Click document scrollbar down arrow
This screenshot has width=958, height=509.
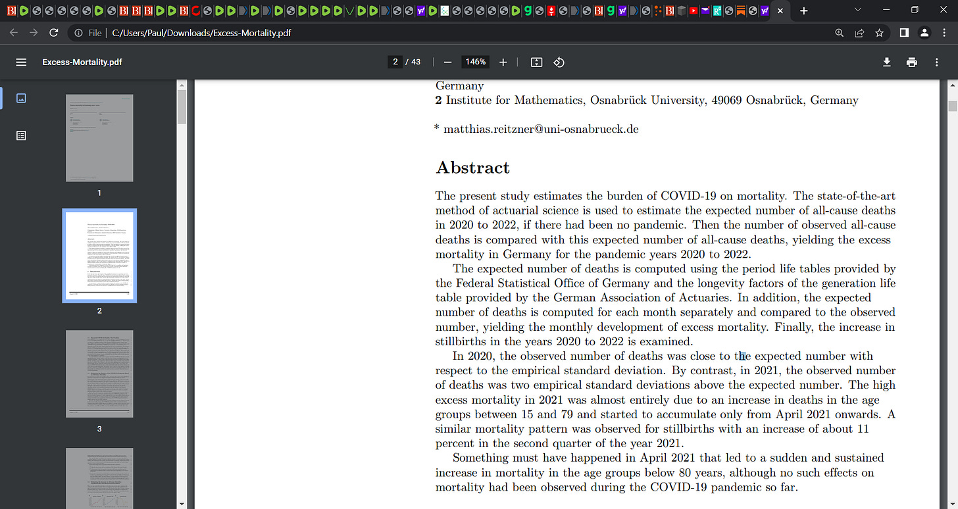[x=952, y=504]
